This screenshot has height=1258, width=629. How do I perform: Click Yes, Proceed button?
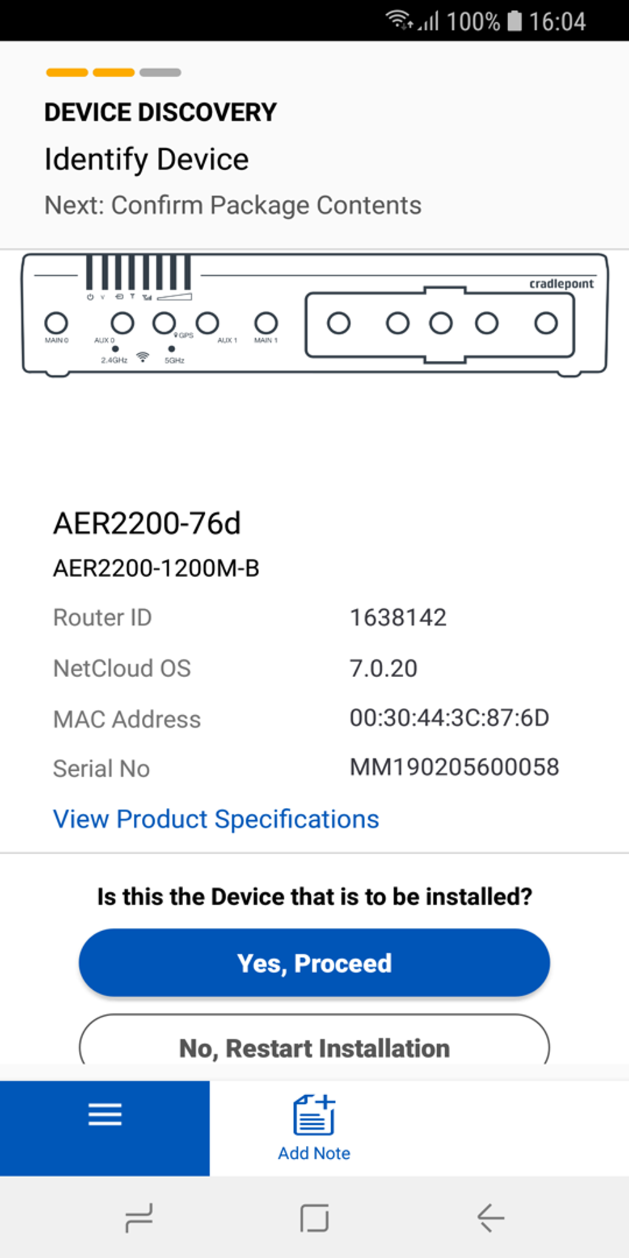314,963
